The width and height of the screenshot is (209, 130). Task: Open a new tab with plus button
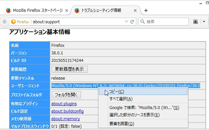pyautogui.click(x=146, y=10)
